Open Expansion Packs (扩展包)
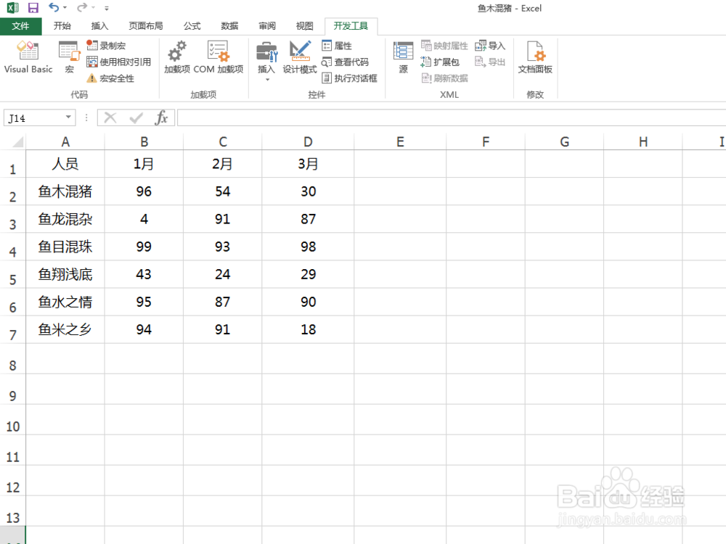This screenshot has height=544, width=726. pos(440,62)
